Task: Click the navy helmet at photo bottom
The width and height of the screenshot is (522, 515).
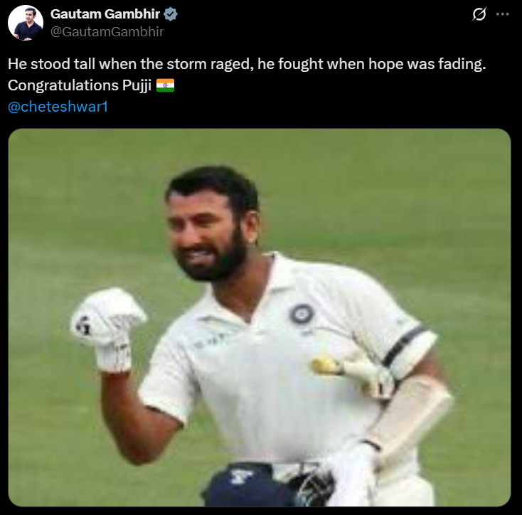Action: 253,484
